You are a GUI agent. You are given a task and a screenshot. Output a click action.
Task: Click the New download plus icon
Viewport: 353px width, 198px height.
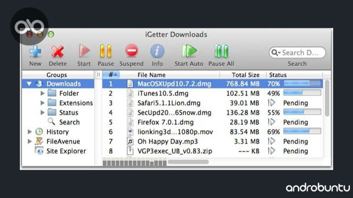tap(35, 51)
